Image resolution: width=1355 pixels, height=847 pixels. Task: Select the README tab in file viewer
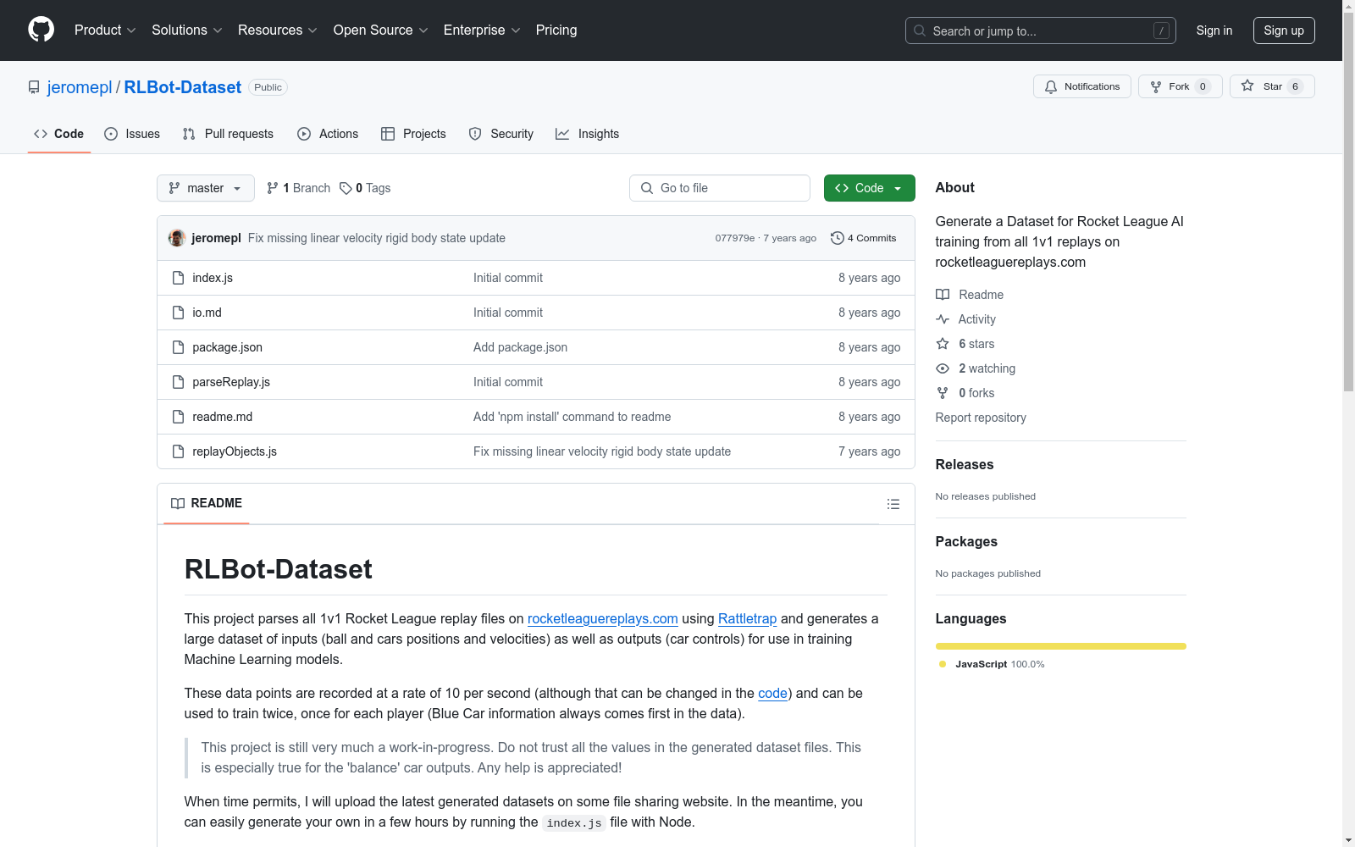pyautogui.click(x=207, y=503)
